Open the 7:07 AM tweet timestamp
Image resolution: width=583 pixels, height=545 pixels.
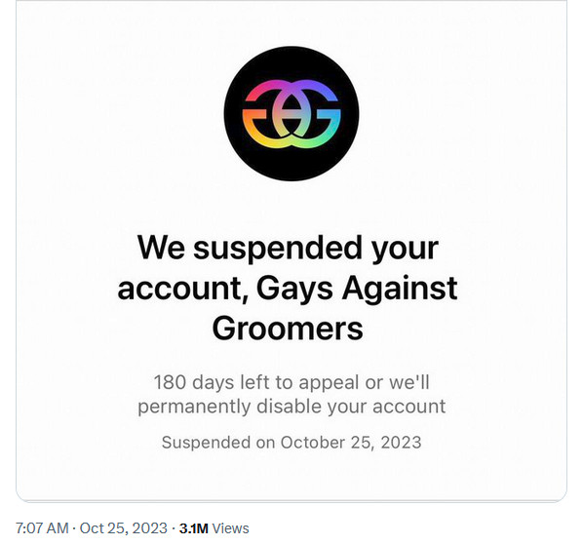42,528
